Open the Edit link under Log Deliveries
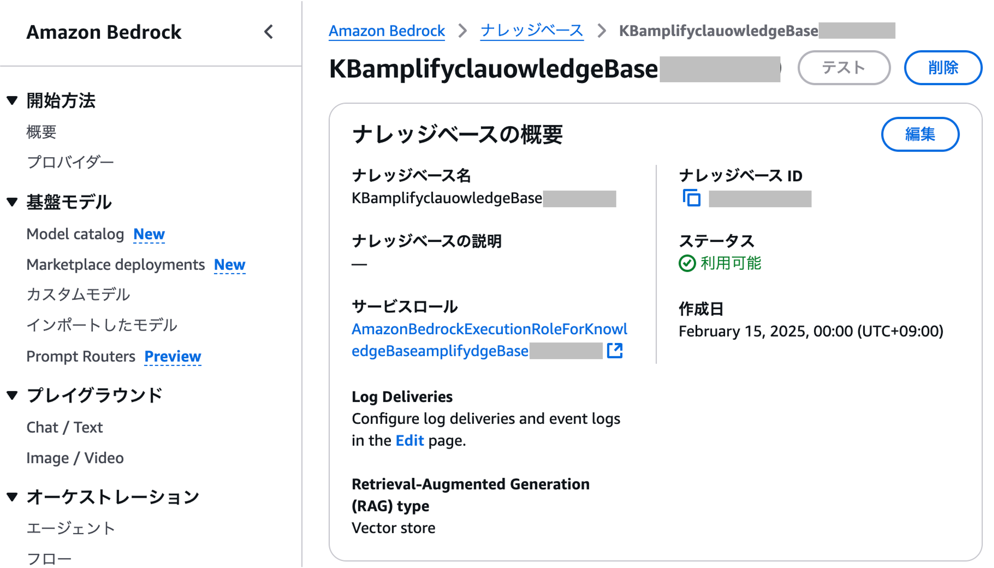 (x=409, y=441)
